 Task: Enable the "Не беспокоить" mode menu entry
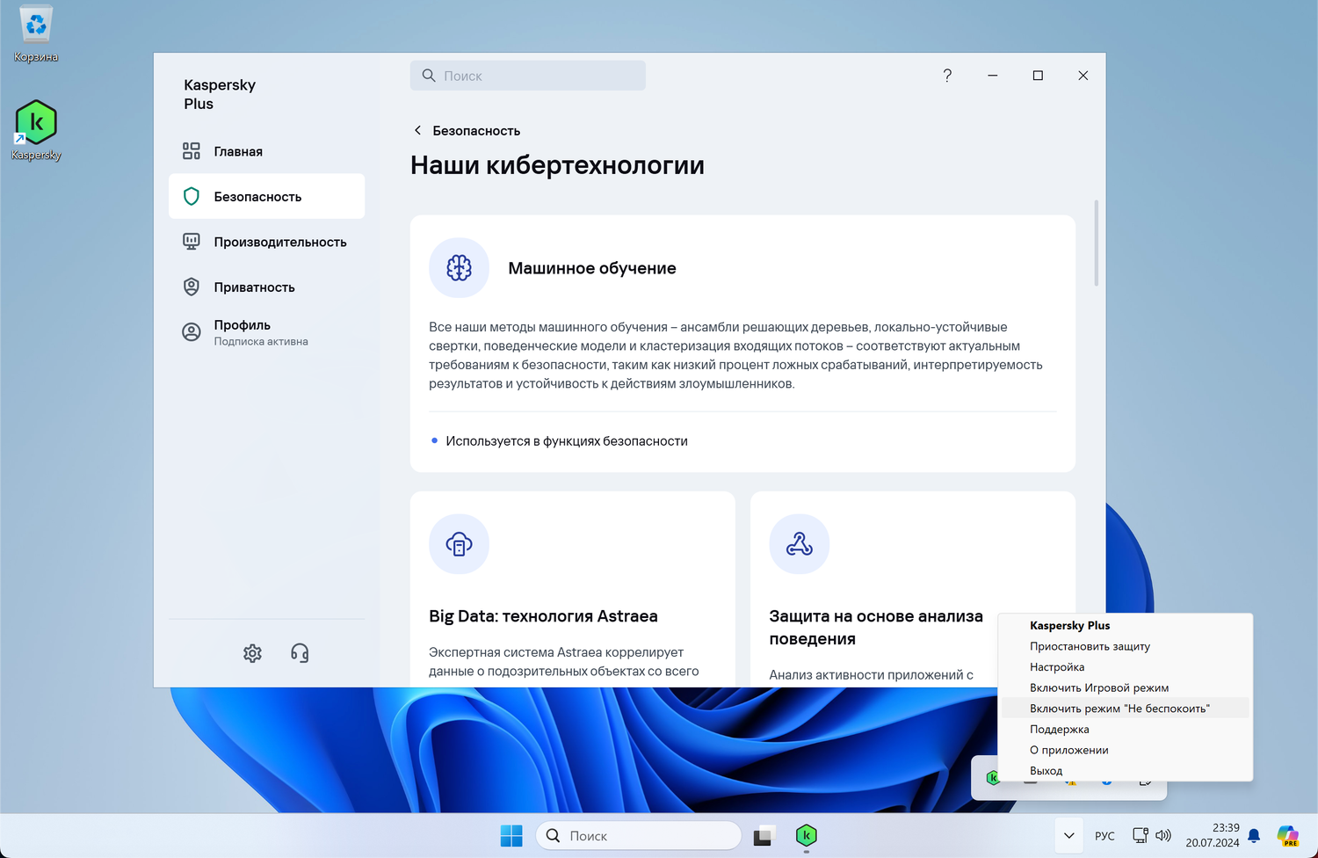pyautogui.click(x=1125, y=709)
